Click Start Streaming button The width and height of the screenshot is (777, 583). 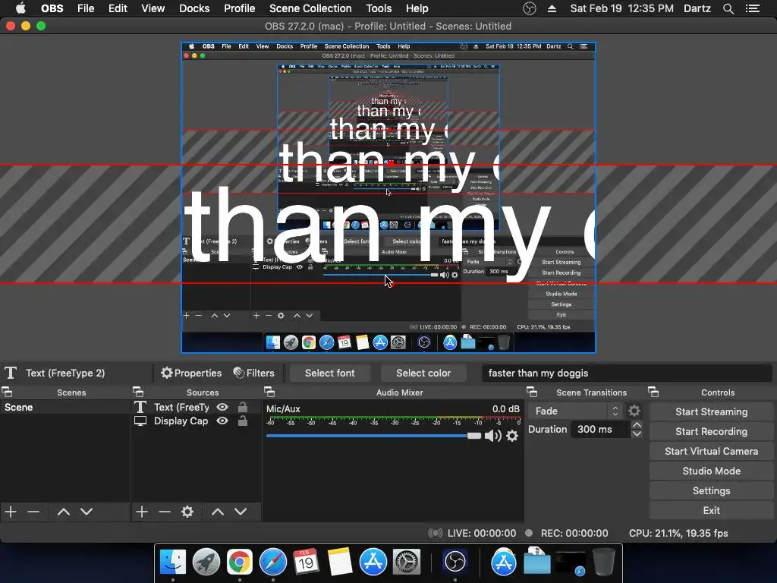tap(711, 411)
